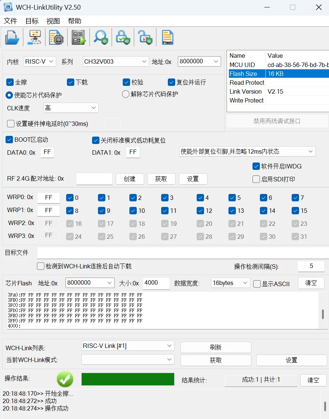Open the top 地址 8000000 dropdown
This screenshot has height=419, width=329.
pos(199,61)
